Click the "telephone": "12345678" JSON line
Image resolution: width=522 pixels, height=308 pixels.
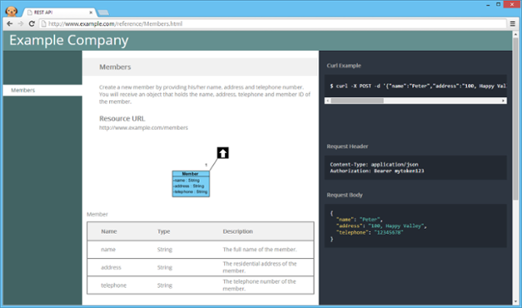pos(370,232)
